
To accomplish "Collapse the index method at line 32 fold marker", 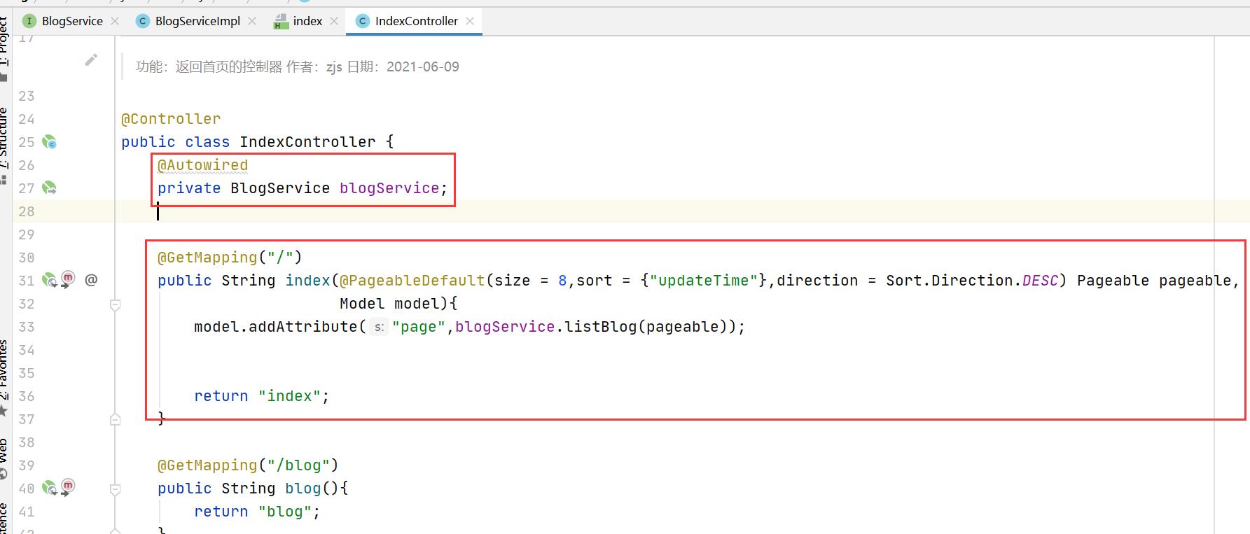I will (116, 304).
